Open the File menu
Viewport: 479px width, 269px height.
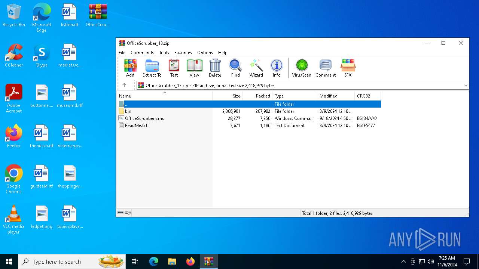[122, 53]
